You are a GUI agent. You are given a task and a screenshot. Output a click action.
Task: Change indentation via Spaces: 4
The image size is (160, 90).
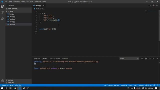tap(124, 85)
